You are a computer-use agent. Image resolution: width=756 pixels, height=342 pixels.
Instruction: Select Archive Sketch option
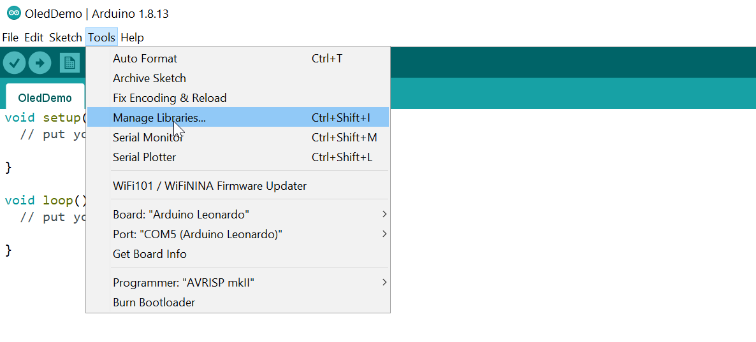[238, 78]
